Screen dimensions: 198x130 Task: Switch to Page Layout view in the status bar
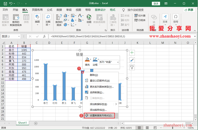[x=147, y=128]
